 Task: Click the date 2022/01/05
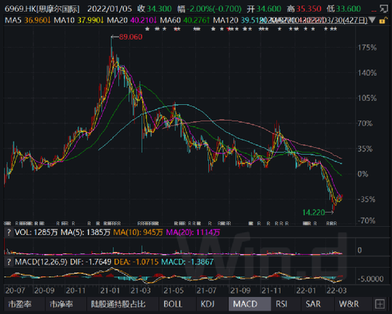click(x=110, y=9)
